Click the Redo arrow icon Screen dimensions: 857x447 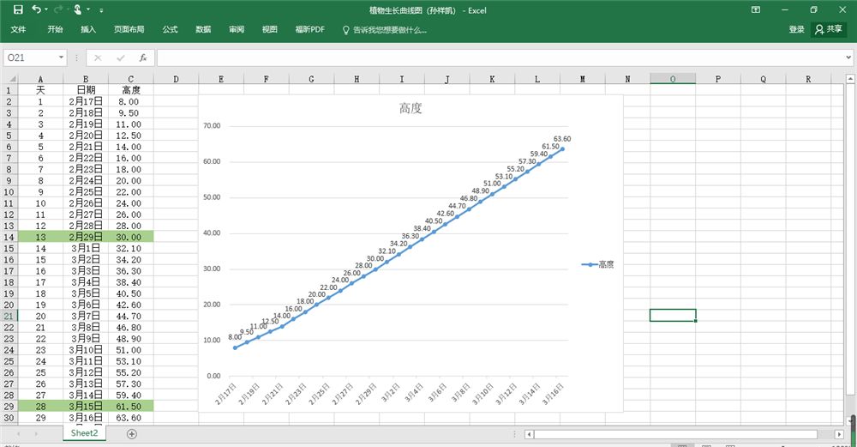[x=59, y=9]
